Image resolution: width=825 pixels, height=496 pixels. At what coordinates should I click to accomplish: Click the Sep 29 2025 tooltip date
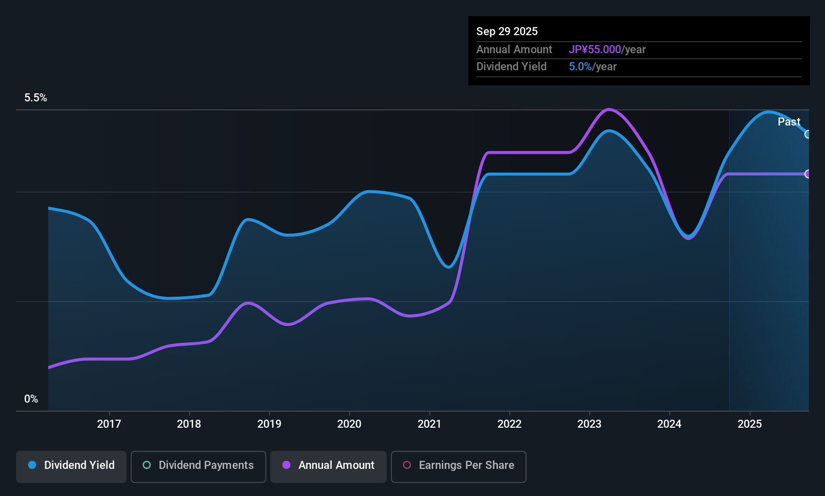pyautogui.click(x=507, y=32)
